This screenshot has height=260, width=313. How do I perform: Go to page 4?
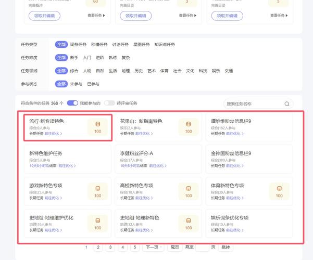[122, 247]
